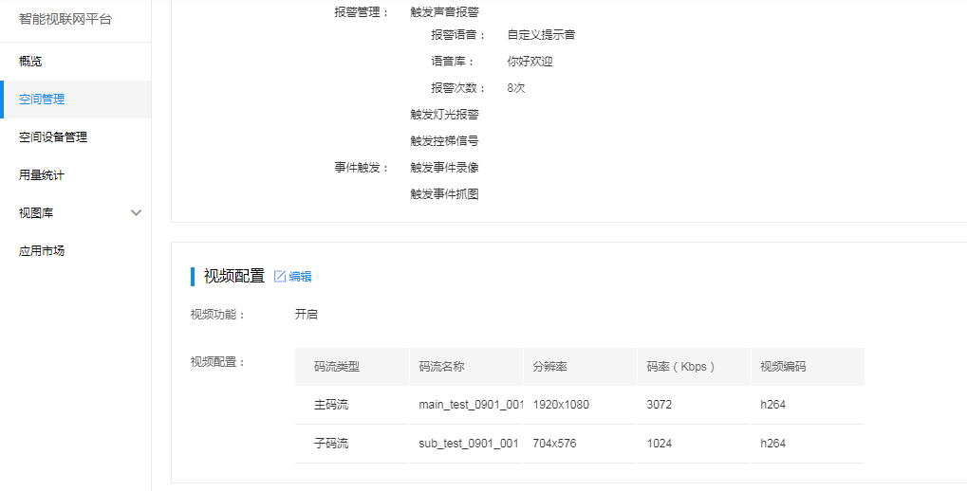Screen dimensions: 967x491
Task: Open the 视图库 sidebar menu
Action: [x=36, y=213]
